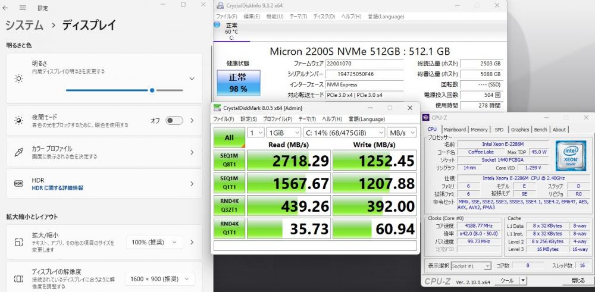Open CrystalDiskInfo ファイル(F) menu
This screenshot has height=292, width=595.
coord(227,17)
